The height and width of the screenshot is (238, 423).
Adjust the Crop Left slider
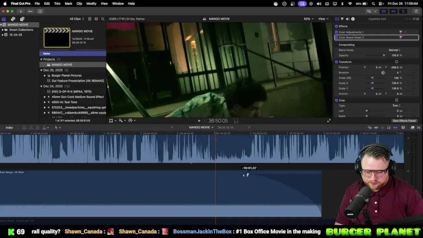pyautogui.click(x=366, y=111)
